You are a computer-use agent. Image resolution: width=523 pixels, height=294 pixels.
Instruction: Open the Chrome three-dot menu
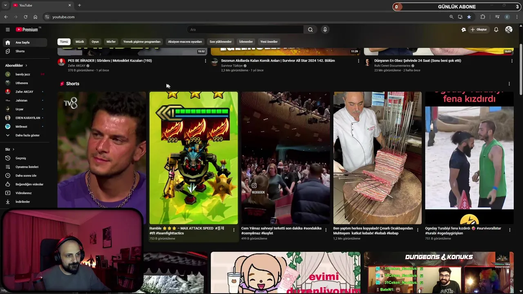[517, 17]
